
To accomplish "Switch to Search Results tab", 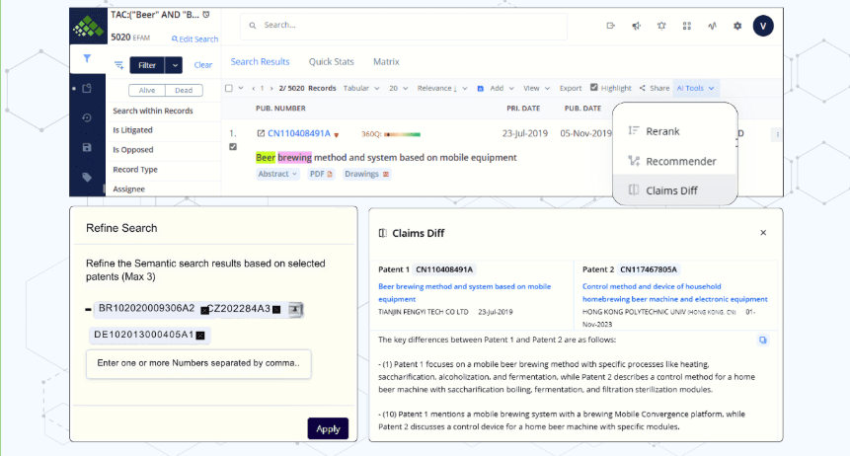I will pyautogui.click(x=261, y=62).
